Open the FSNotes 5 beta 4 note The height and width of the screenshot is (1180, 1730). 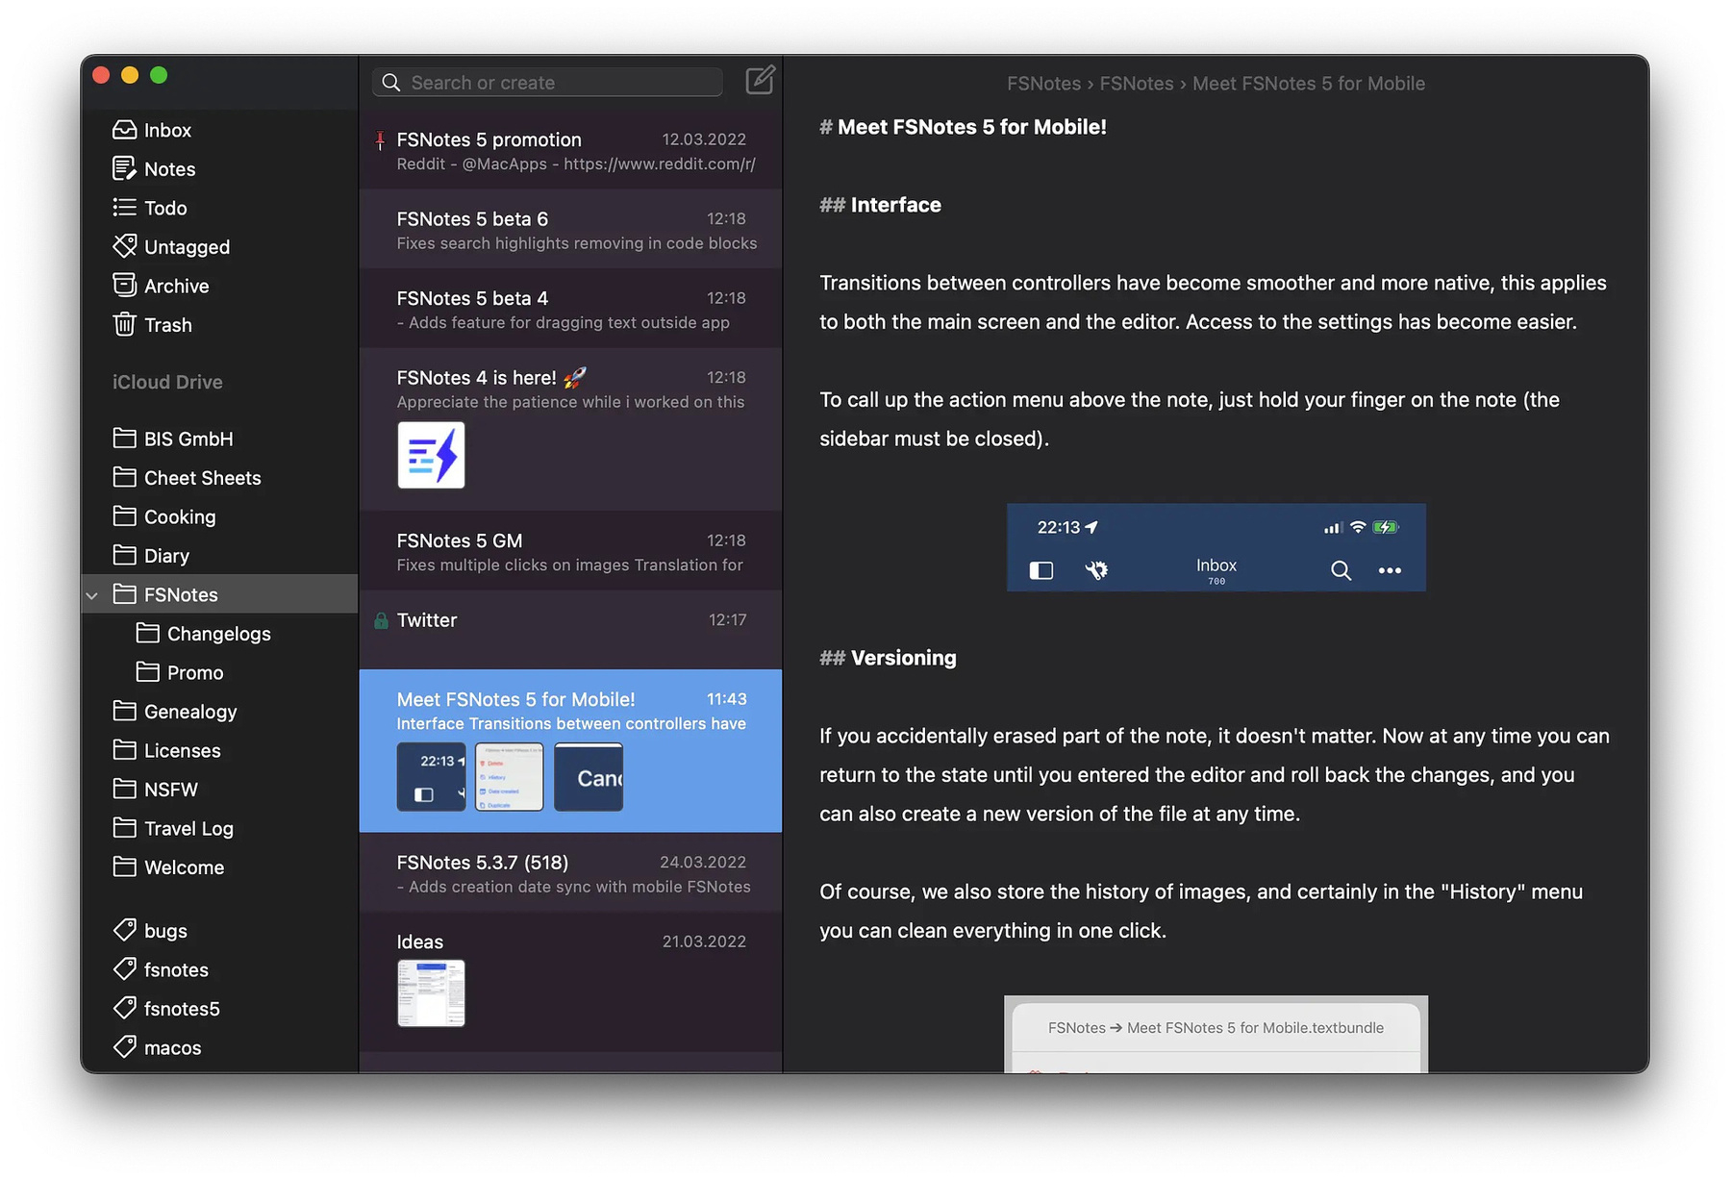(570, 309)
